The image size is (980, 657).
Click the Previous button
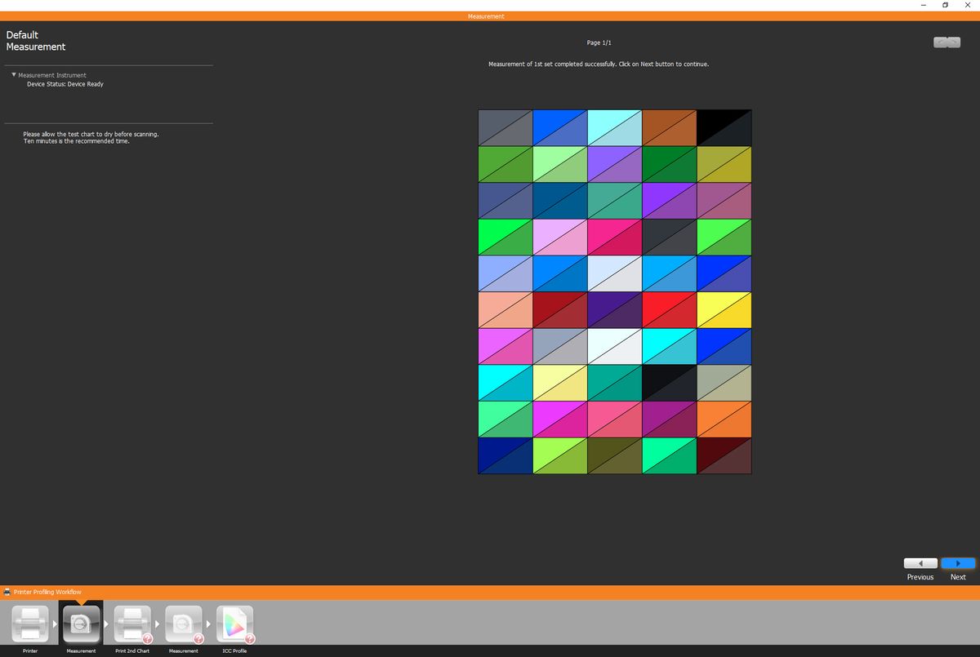click(x=920, y=563)
